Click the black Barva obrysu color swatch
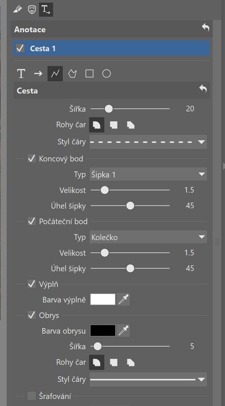The width and height of the screenshot is (225, 406). (103, 331)
